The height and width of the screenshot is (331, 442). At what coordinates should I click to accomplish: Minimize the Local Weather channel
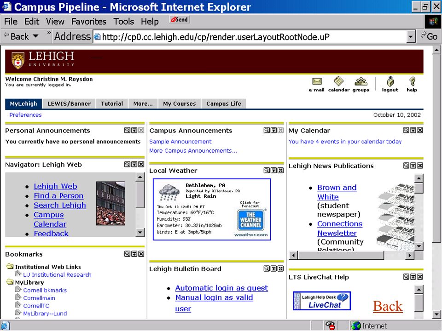(273, 170)
